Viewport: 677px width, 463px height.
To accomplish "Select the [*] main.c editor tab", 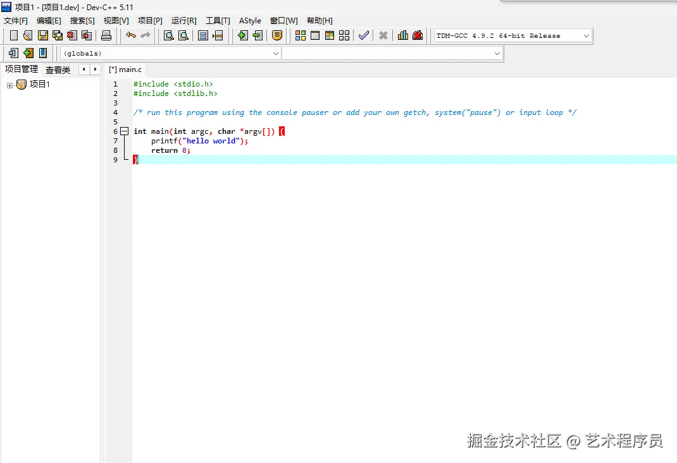I will pyautogui.click(x=125, y=69).
